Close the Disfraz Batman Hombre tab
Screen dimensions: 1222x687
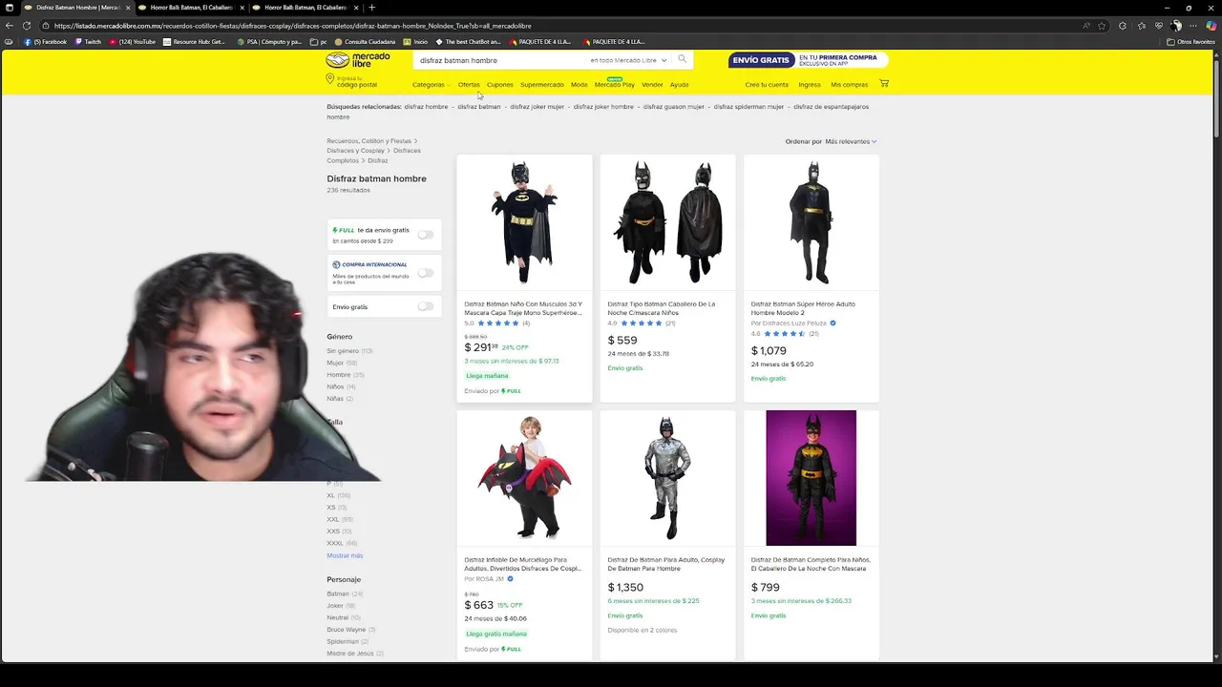(127, 8)
